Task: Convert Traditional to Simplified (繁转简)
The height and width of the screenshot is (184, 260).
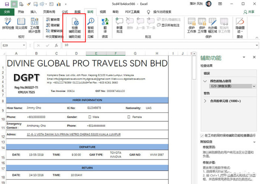Action: click(53, 19)
